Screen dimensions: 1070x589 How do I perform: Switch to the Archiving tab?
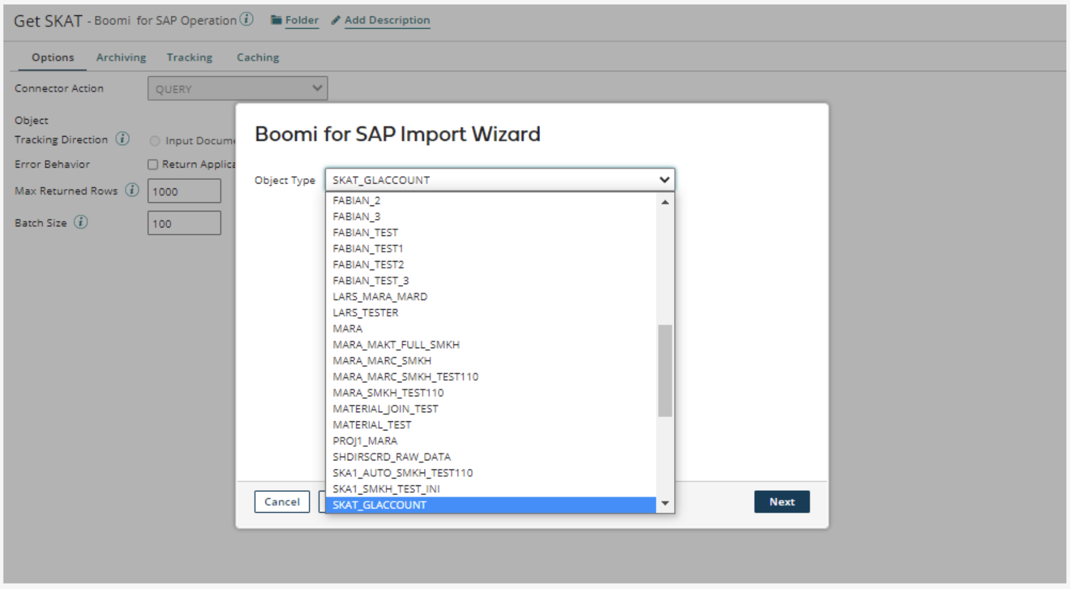click(120, 57)
